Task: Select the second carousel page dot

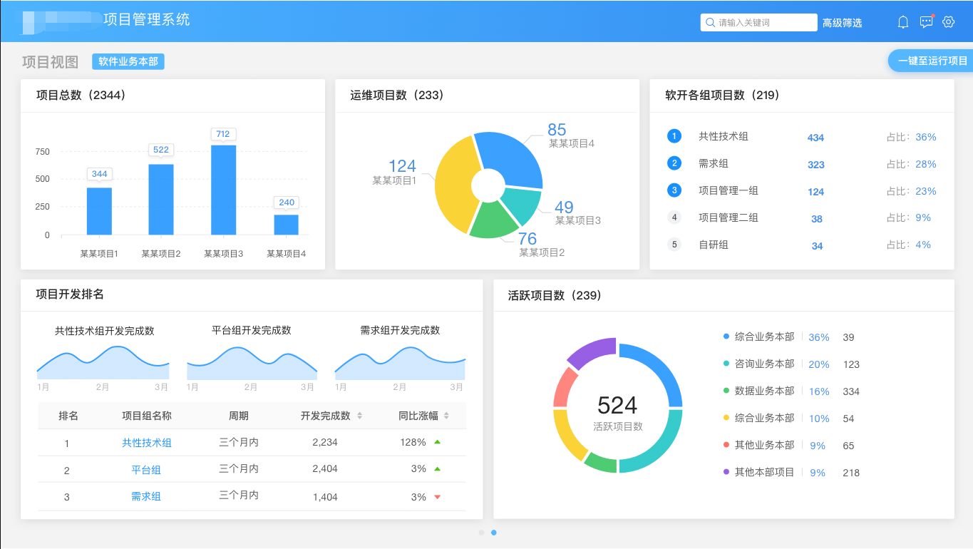Action: tap(494, 533)
